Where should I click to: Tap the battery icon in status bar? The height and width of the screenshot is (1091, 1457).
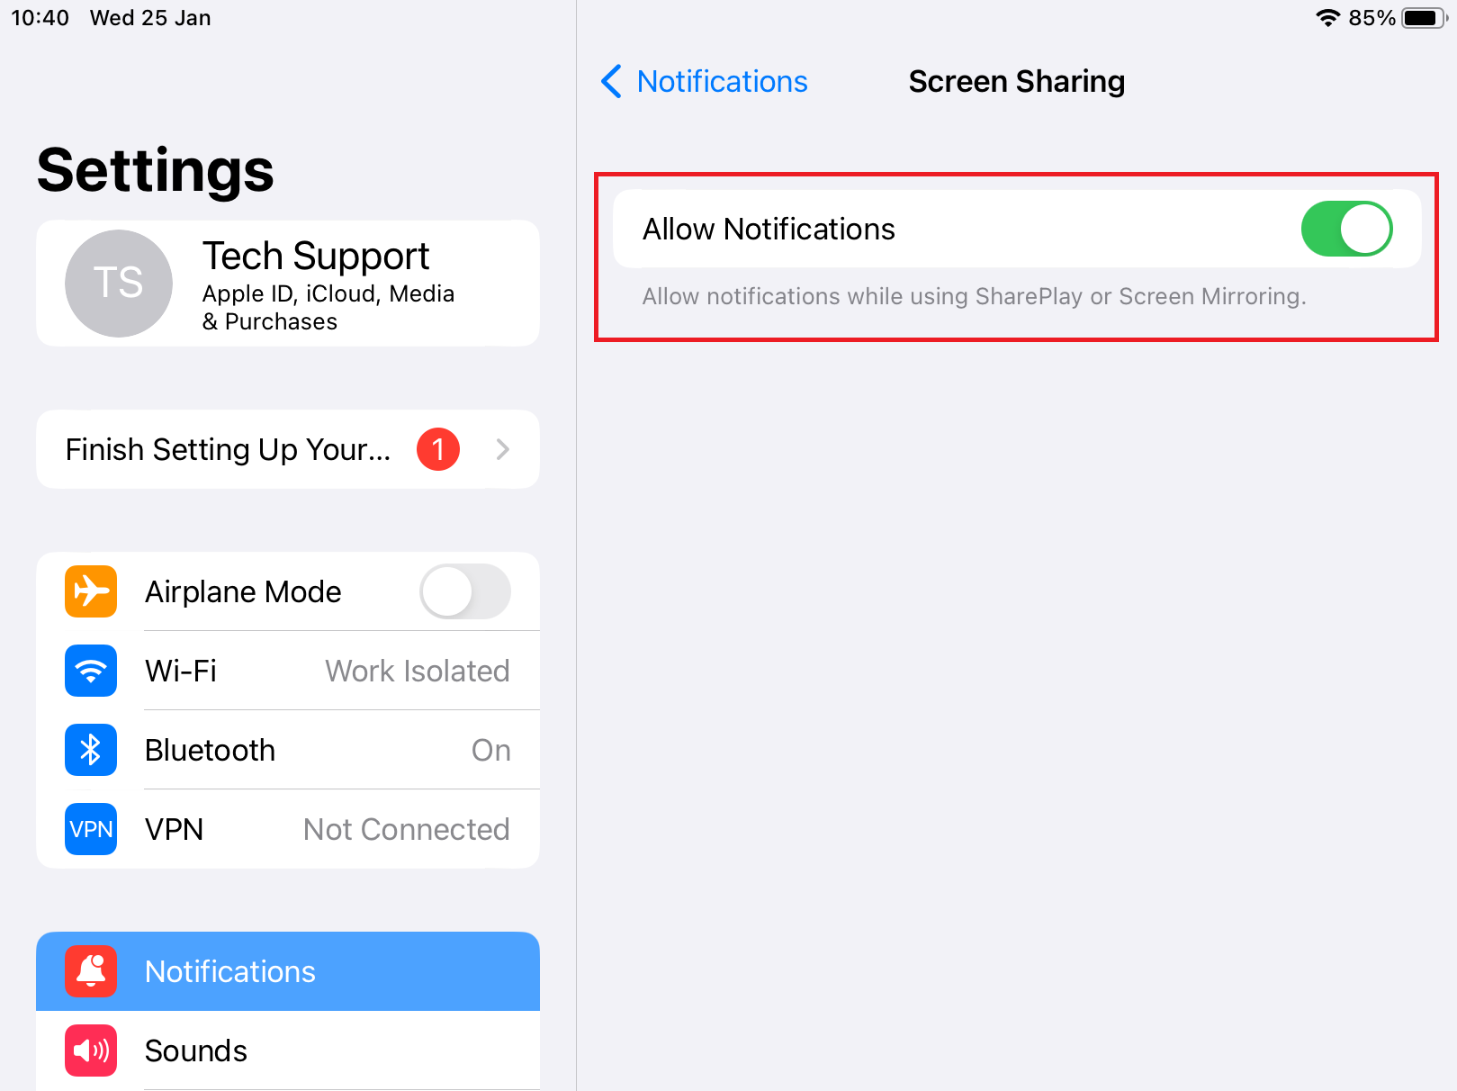click(1424, 18)
